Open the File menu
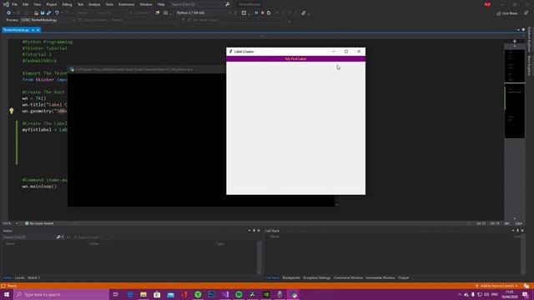The height and width of the screenshot is (300, 534). [14, 4]
